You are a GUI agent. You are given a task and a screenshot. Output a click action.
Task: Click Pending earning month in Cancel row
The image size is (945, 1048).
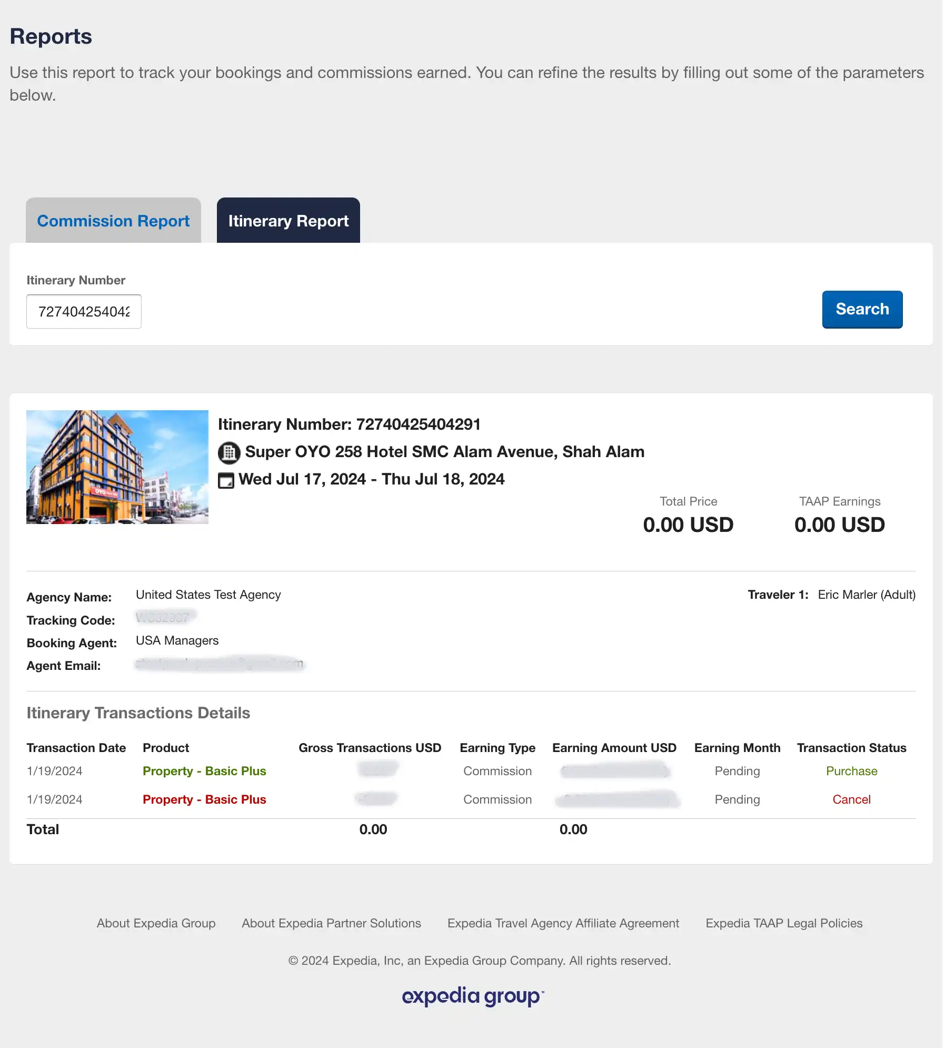pos(737,799)
